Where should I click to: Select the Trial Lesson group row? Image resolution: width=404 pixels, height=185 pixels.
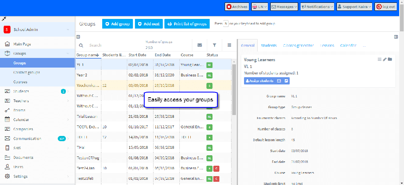point(154,117)
